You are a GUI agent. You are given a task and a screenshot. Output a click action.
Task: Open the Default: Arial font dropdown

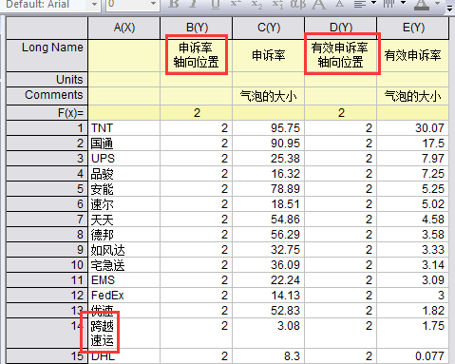coord(94,5)
